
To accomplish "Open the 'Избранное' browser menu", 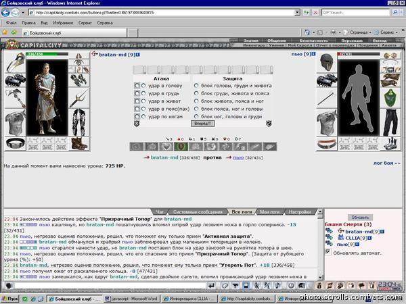I will (63, 23).
